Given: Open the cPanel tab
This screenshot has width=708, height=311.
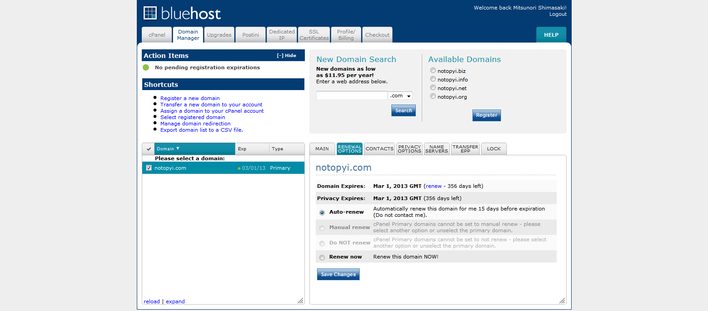Looking at the screenshot, I should [x=157, y=35].
